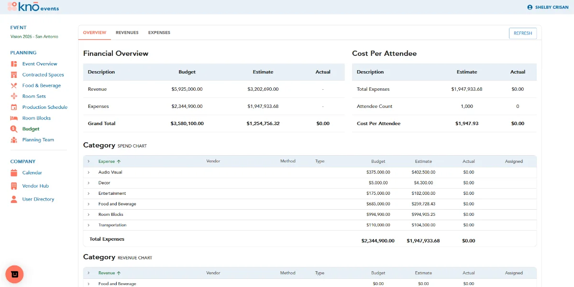Open the Budget sidebar item
Screen dimensions: 574x287
pyautogui.click(x=31, y=129)
